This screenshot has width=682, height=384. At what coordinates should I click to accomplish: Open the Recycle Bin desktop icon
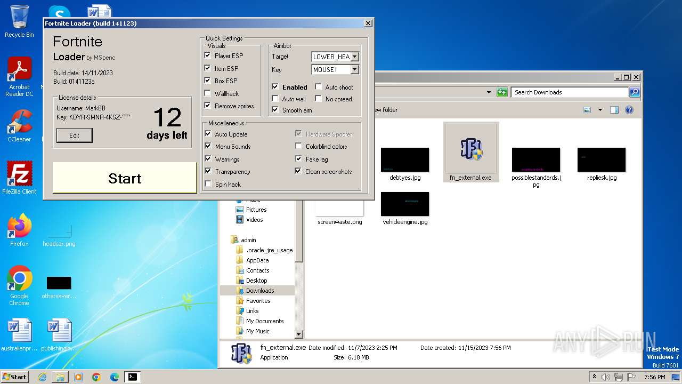tap(19, 21)
